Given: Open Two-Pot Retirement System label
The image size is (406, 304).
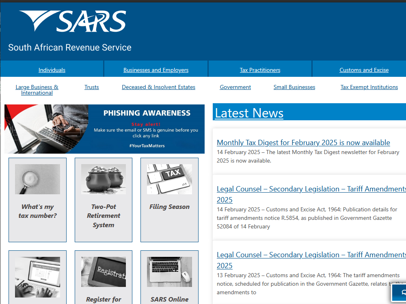Looking at the screenshot, I should tap(104, 216).
